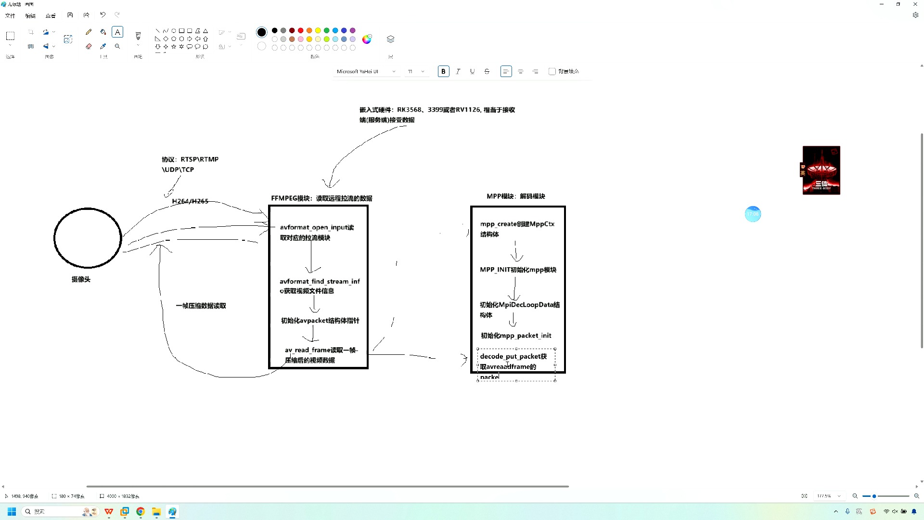This screenshot has width=924, height=520.
Task: Click the Flip image icon
Action: 46,46
